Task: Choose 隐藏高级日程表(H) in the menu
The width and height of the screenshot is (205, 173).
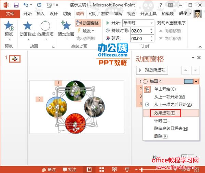Action: (171, 129)
